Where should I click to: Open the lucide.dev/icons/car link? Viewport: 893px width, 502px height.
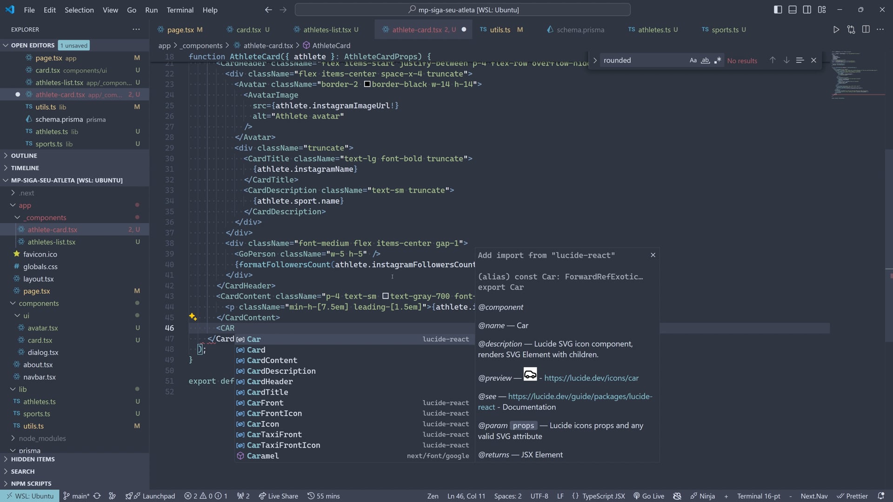pos(591,378)
